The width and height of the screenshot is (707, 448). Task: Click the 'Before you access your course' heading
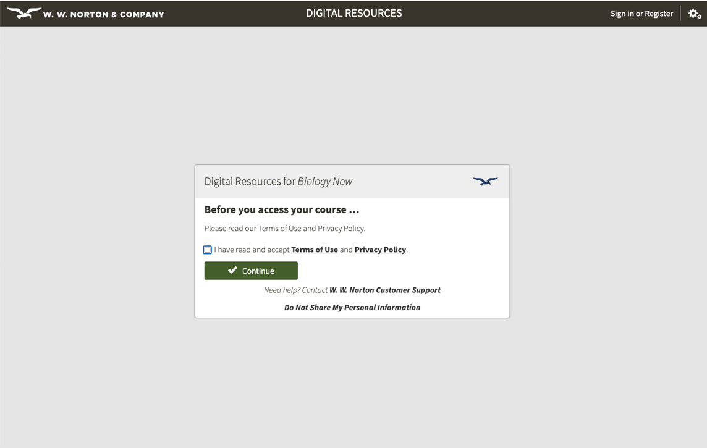(282, 209)
